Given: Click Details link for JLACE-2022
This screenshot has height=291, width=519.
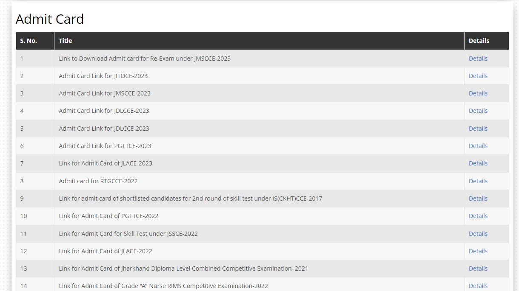Looking at the screenshot, I should pyautogui.click(x=478, y=251).
